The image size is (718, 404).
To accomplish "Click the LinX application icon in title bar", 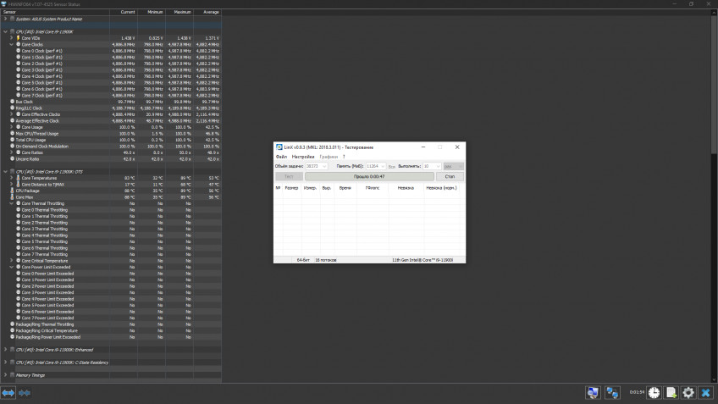I will [x=279, y=147].
